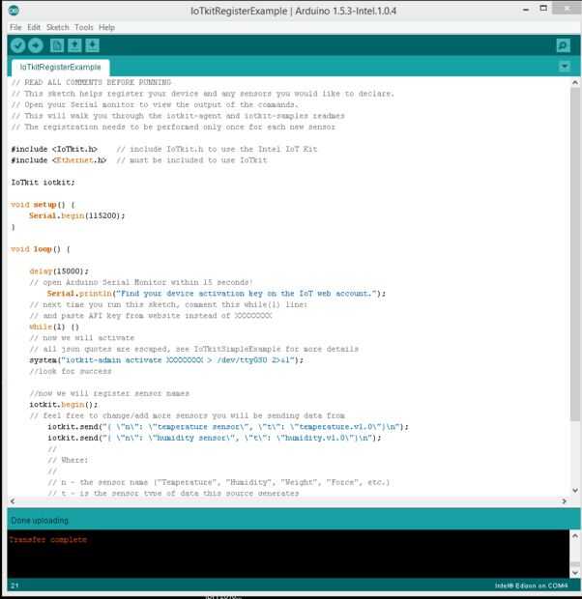582x599 pixels.
Task: Click the Serial.println activation key line
Action: 217,294
